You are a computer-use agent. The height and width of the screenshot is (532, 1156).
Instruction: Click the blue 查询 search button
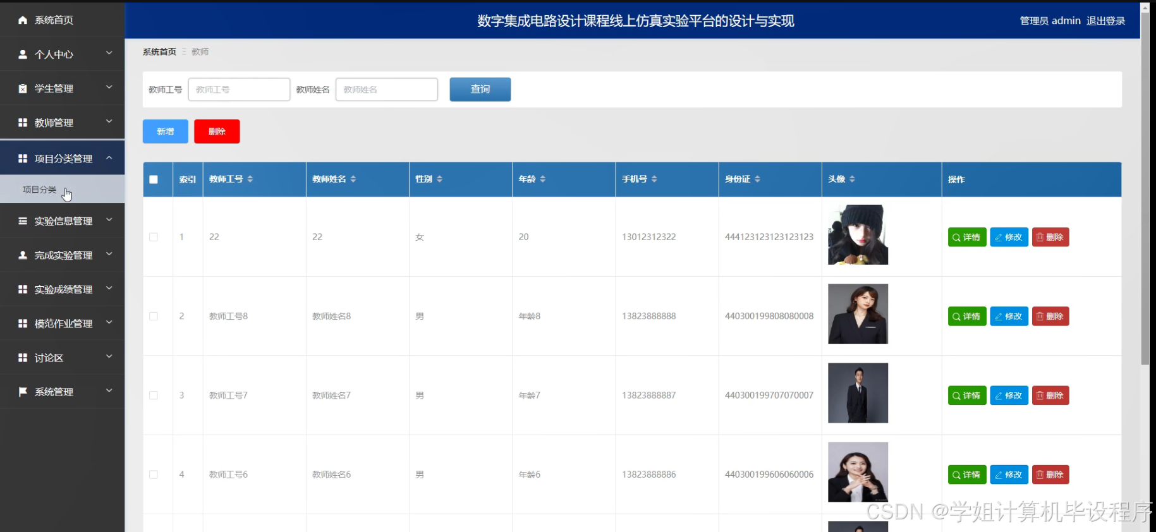pyautogui.click(x=480, y=90)
